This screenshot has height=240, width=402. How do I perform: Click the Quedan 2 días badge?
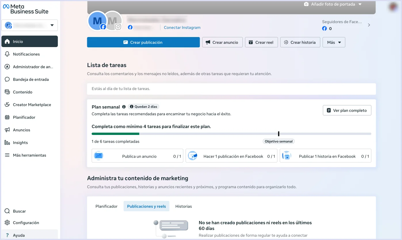pyautogui.click(x=143, y=107)
